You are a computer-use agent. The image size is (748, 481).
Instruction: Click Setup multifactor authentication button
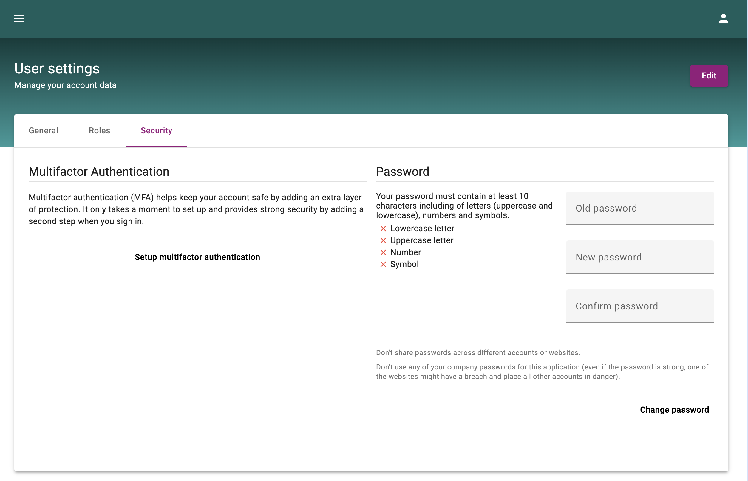point(197,257)
